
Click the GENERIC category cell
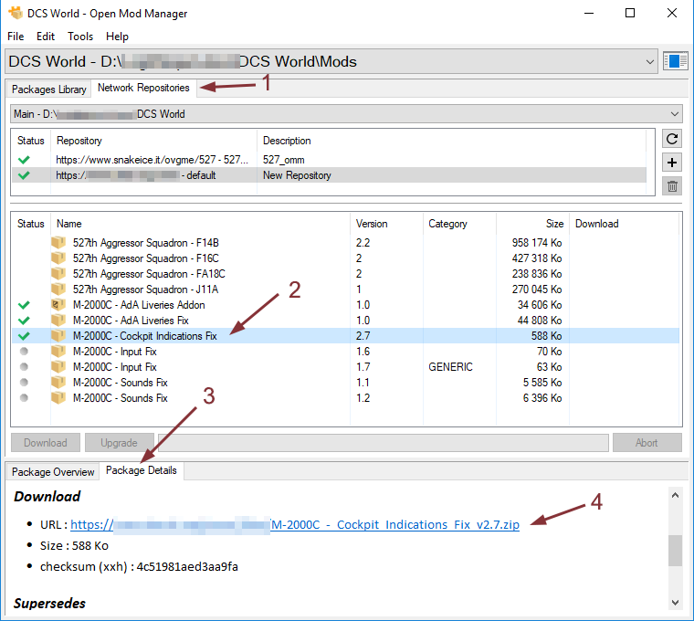(450, 367)
